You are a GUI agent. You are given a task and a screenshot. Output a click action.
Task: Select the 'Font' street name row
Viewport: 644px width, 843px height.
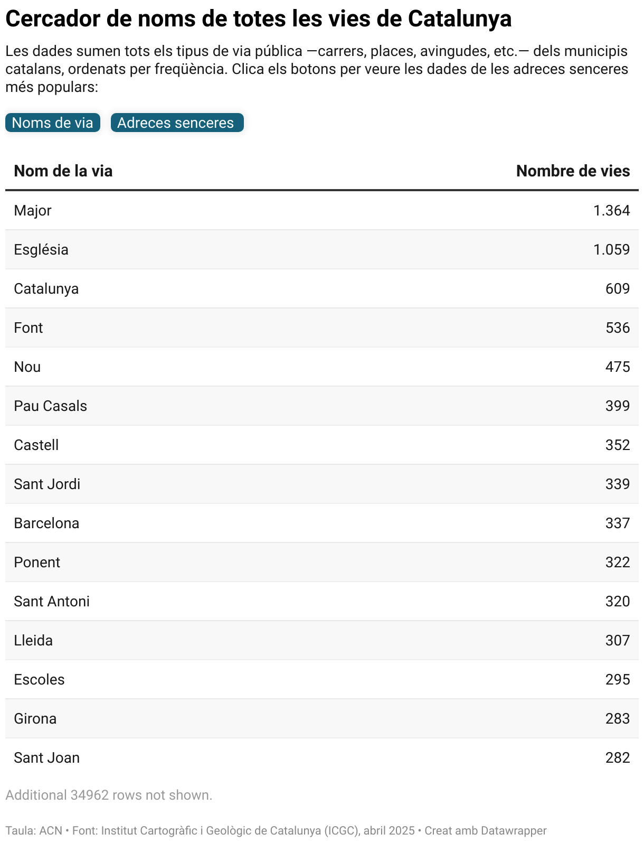point(29,327)
